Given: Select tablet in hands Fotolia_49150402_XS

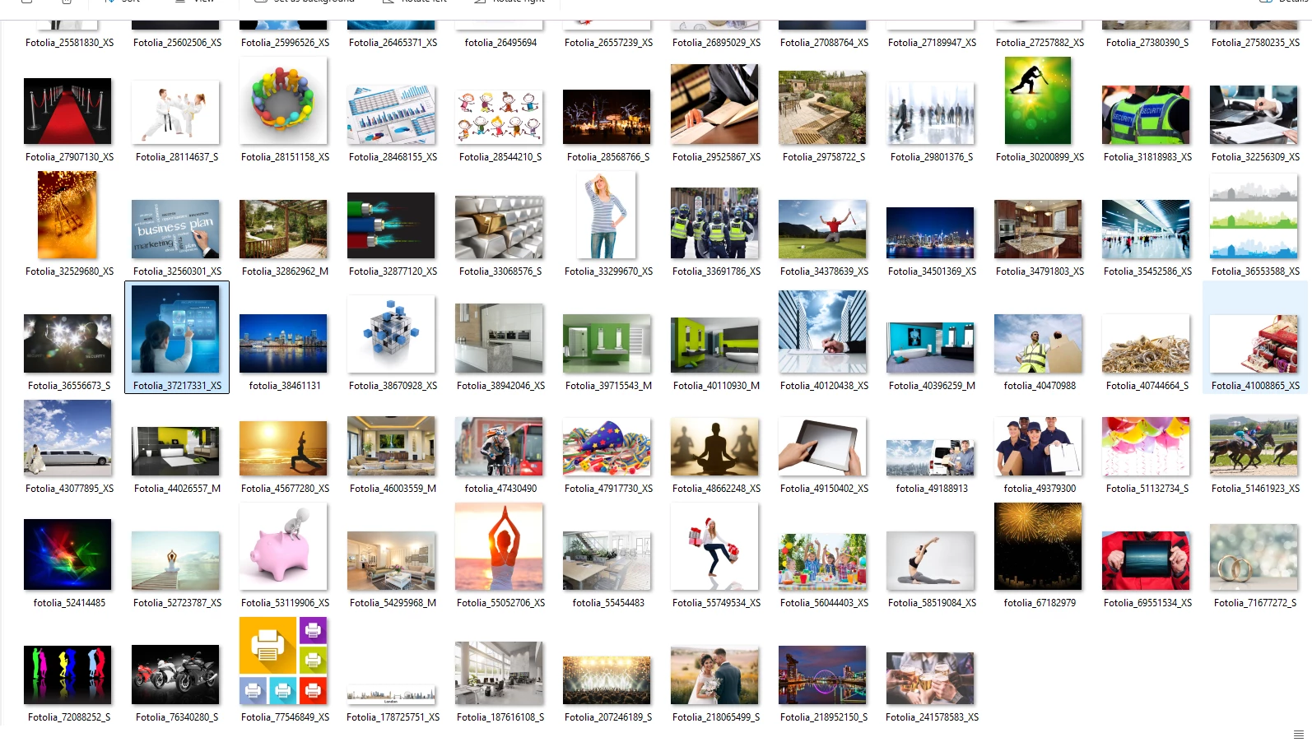Looking at the screenshot, I should [x=822, y=447].
